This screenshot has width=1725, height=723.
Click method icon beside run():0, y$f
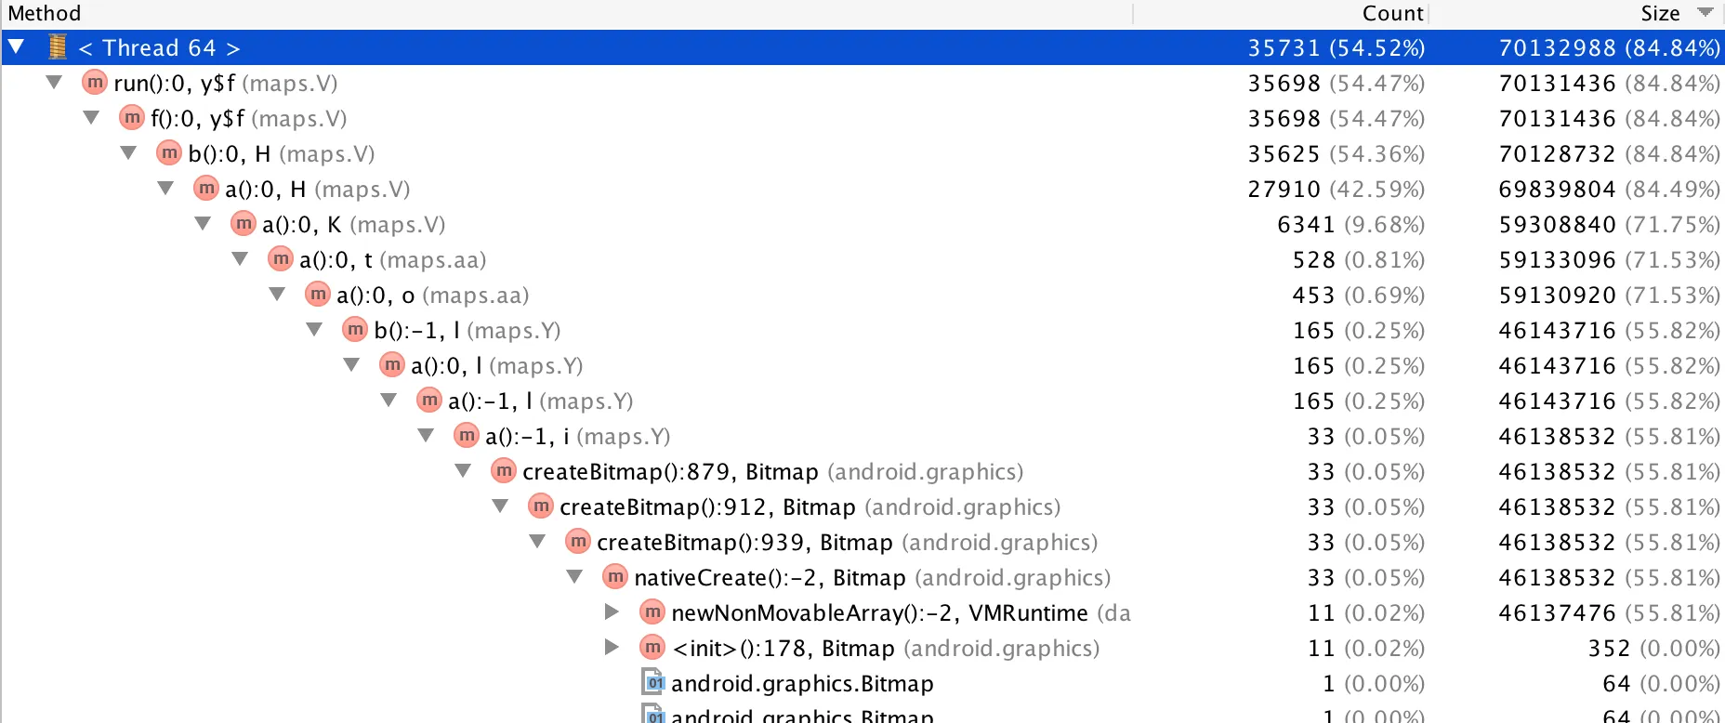95,83
